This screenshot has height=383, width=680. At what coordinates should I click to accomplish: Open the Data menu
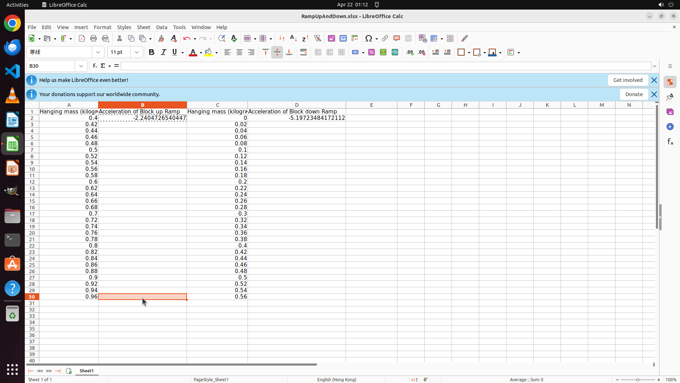(x=161, y=27)
